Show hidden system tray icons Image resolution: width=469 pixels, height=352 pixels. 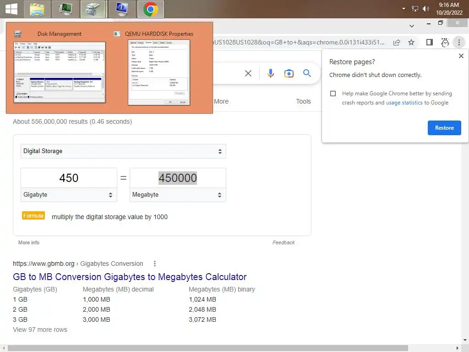coord(404,9)
